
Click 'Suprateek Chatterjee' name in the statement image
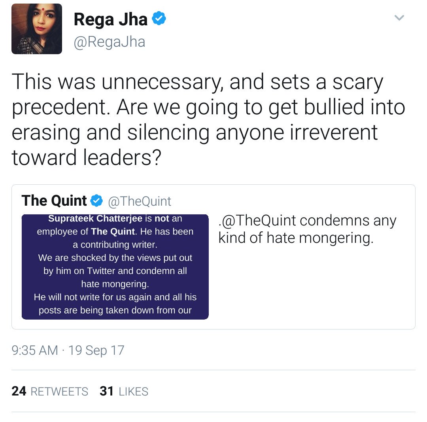(95, 218)
